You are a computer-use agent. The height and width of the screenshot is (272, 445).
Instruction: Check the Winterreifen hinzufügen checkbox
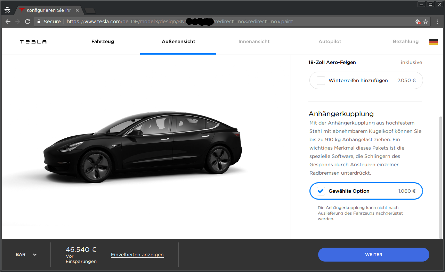point(321,80)
